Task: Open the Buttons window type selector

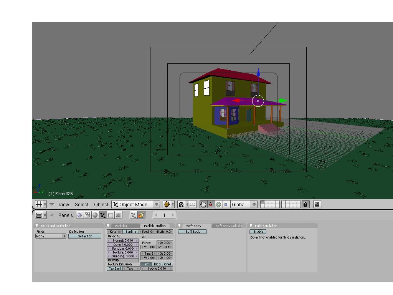Action: 41,215
